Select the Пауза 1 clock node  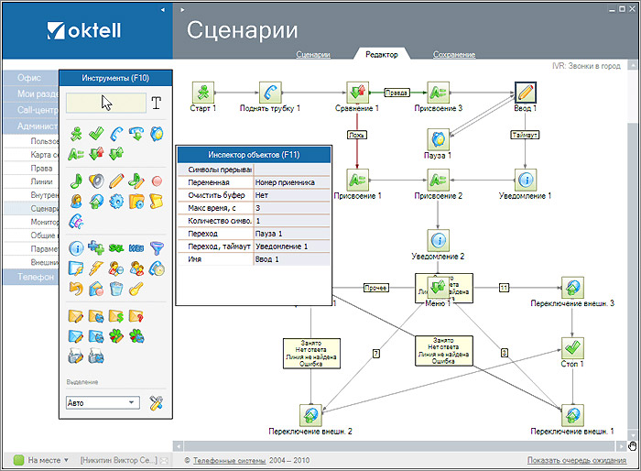(x=439, y=139)
